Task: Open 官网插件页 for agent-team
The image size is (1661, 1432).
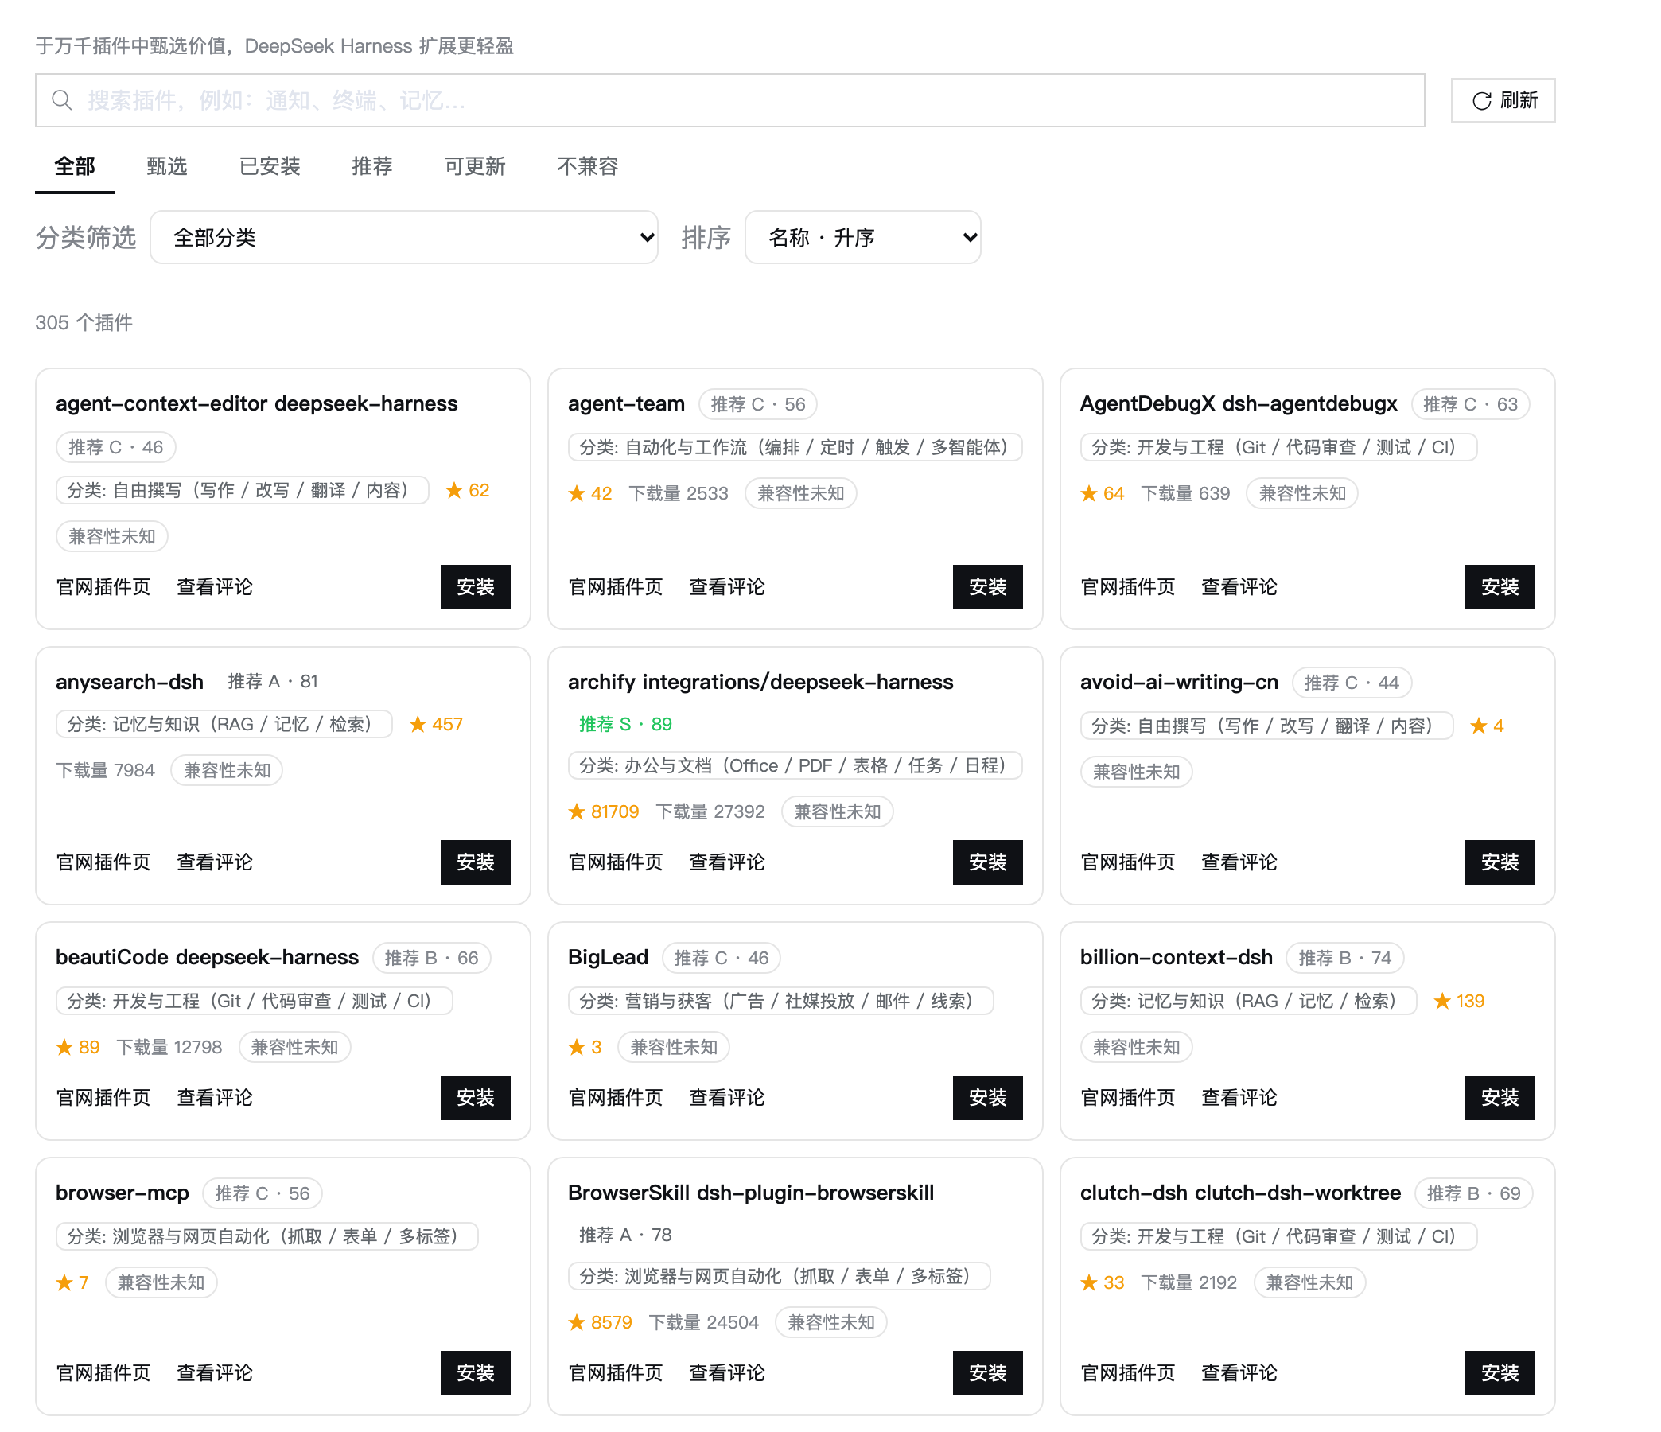Action: 616,587
